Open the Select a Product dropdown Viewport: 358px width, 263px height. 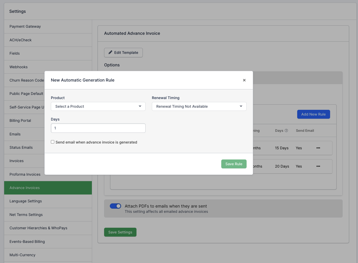[x=98, y=106]
